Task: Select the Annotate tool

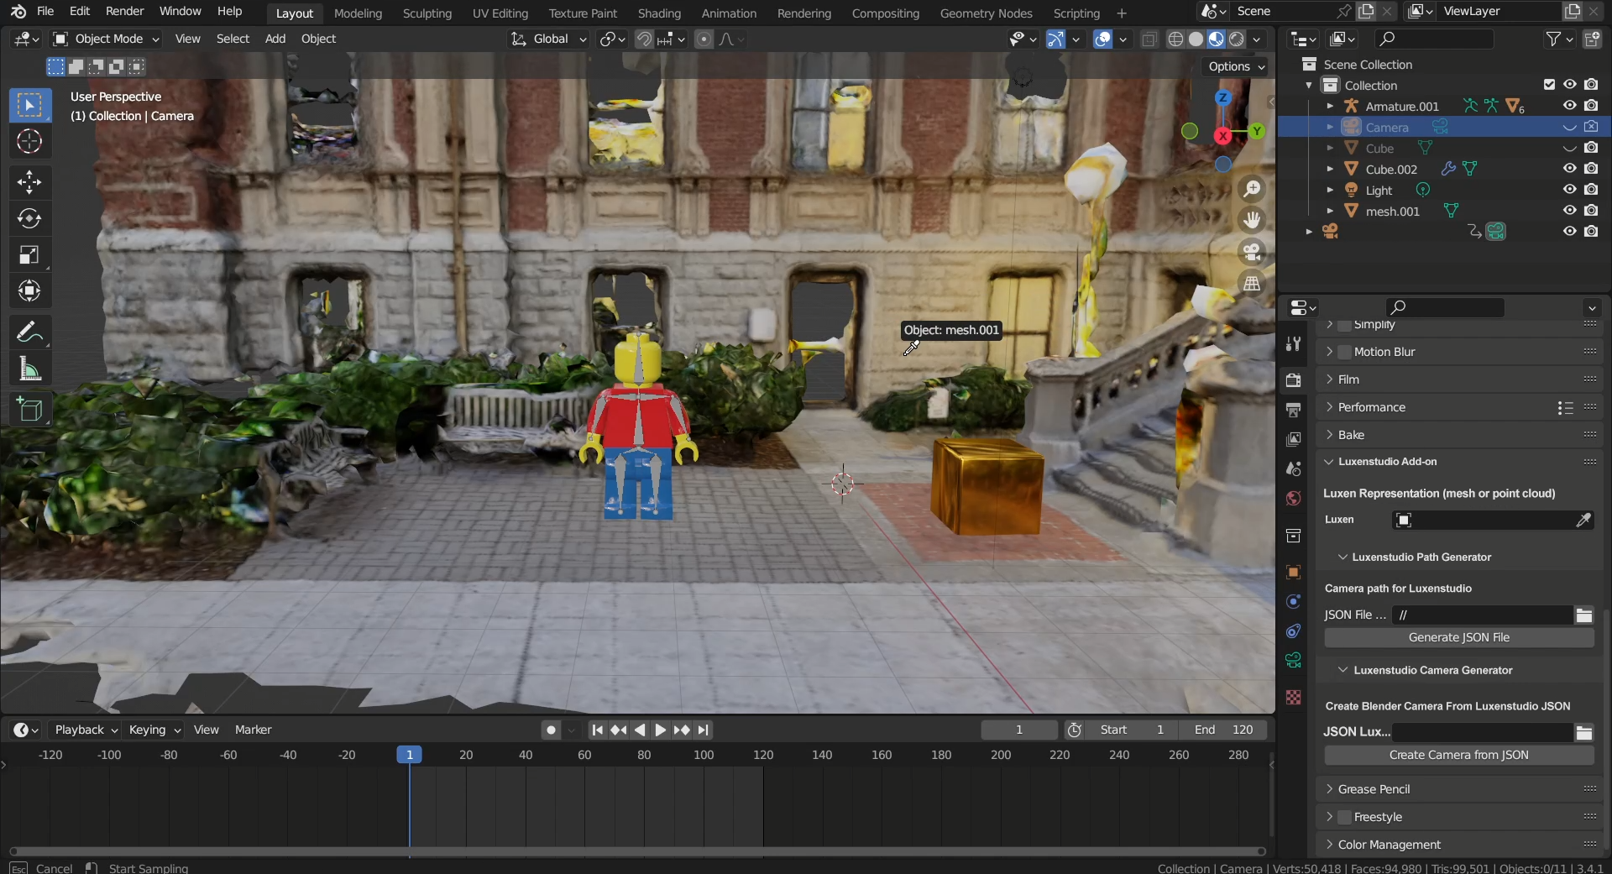Action: pos(29,332)
